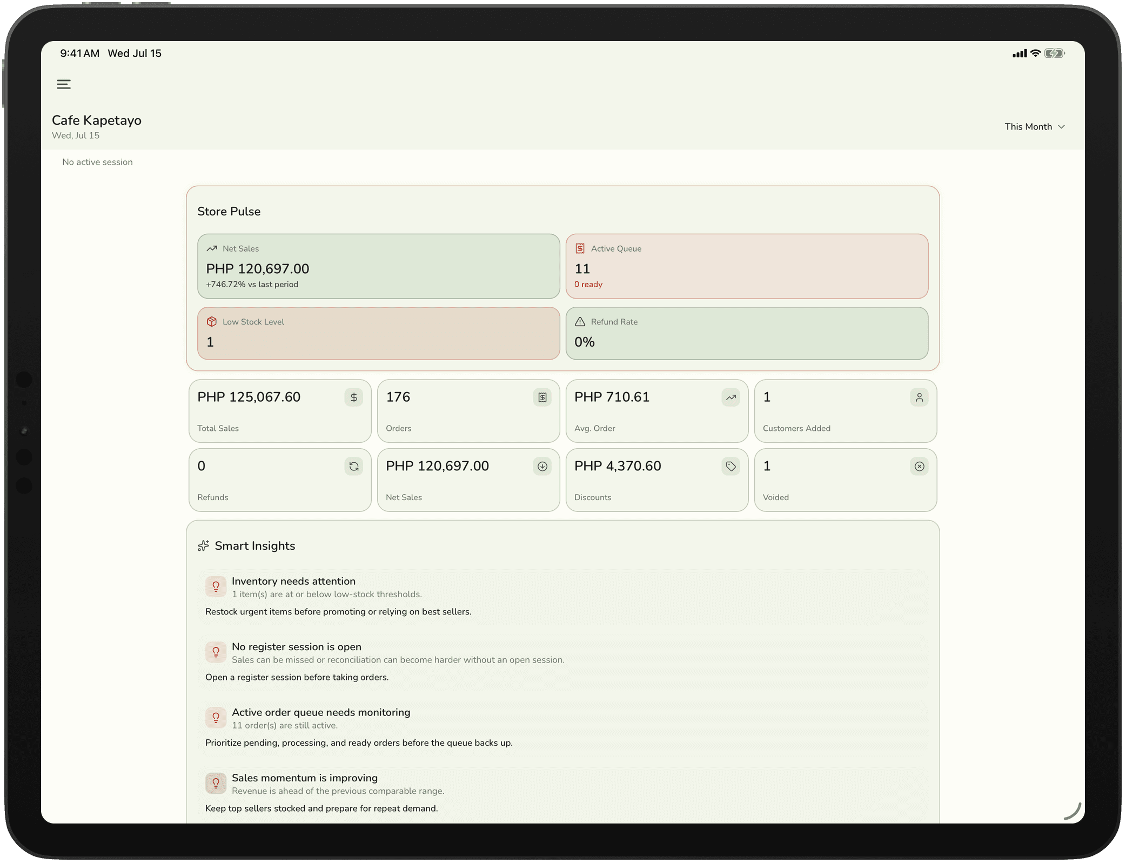Click the 9:41 AM clock in status bar
The height and width of the screenshot is (864, 1126).
79,53
